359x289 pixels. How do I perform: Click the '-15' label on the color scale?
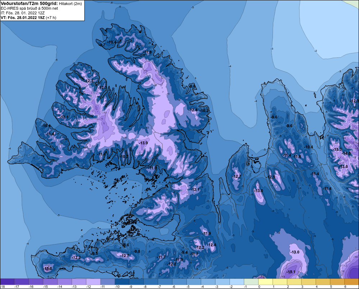[45, 287]
